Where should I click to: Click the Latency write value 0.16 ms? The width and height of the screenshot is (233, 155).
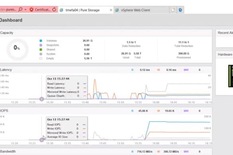tap(171, 70)
